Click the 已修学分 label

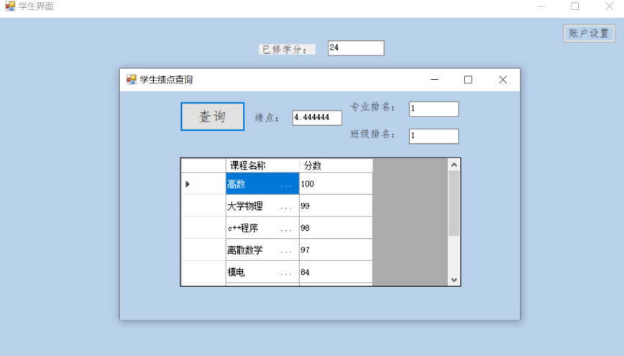287,50
